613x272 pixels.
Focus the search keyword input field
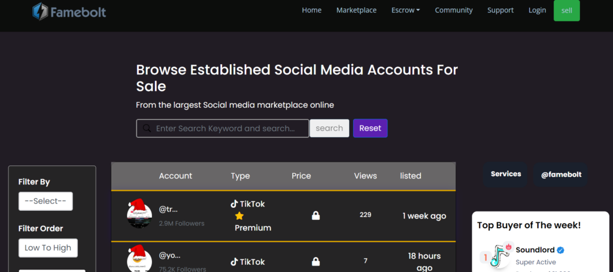(x=223, y=128)
